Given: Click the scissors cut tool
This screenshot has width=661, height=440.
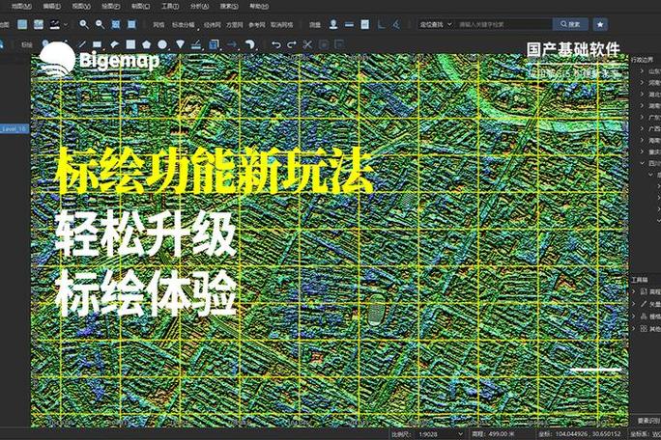Looking at the screenshot, I should [307, 43].
